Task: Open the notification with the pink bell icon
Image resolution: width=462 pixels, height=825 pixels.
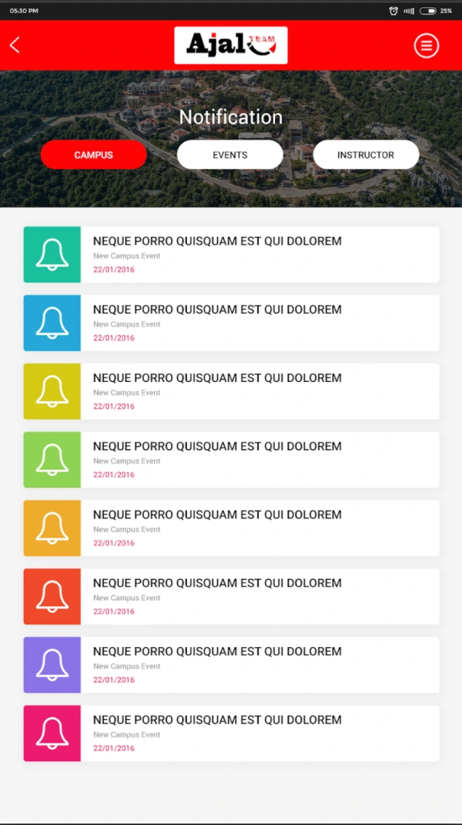Action: (231, 733)
